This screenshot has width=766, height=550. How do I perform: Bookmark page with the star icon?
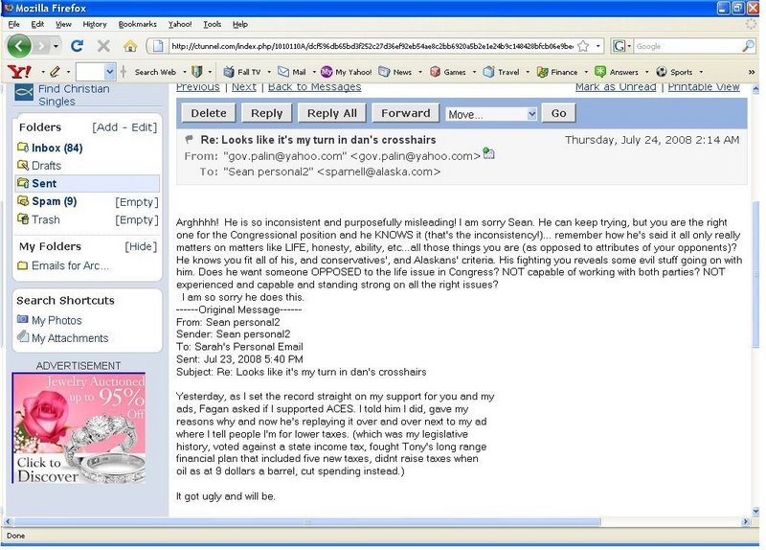[583, 46]
